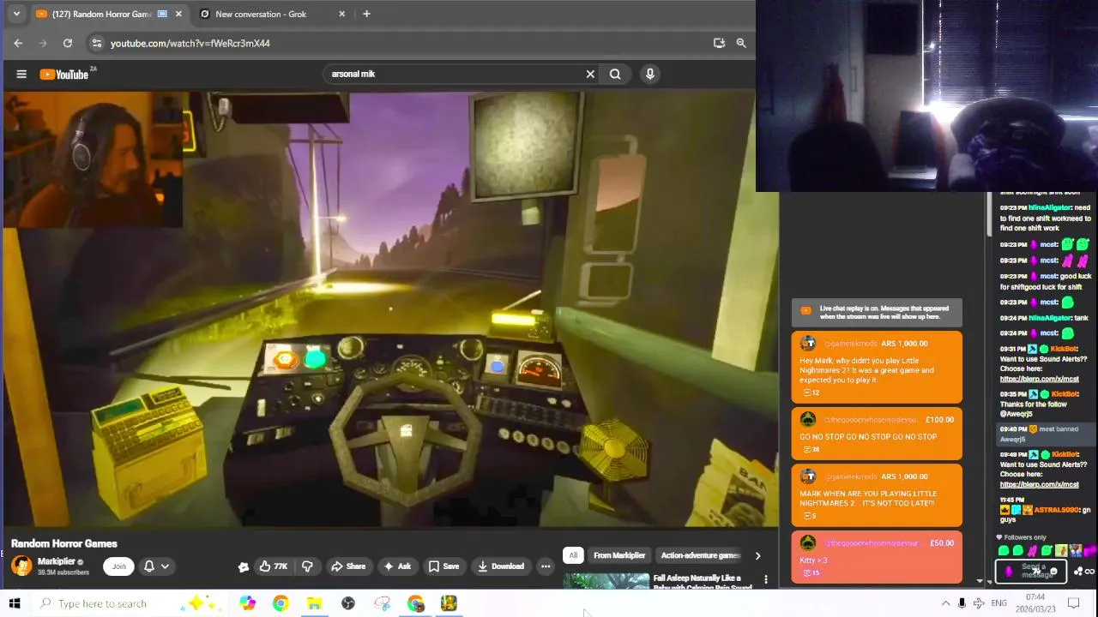This screenshot has width=1098, height=617.
Task: Select the All filter chip
Action: (x=573, y=555)
